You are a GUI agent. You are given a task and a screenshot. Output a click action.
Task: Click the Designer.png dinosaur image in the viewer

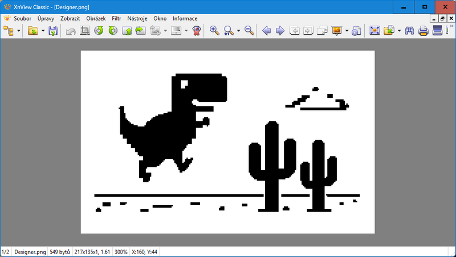point(227,142)
